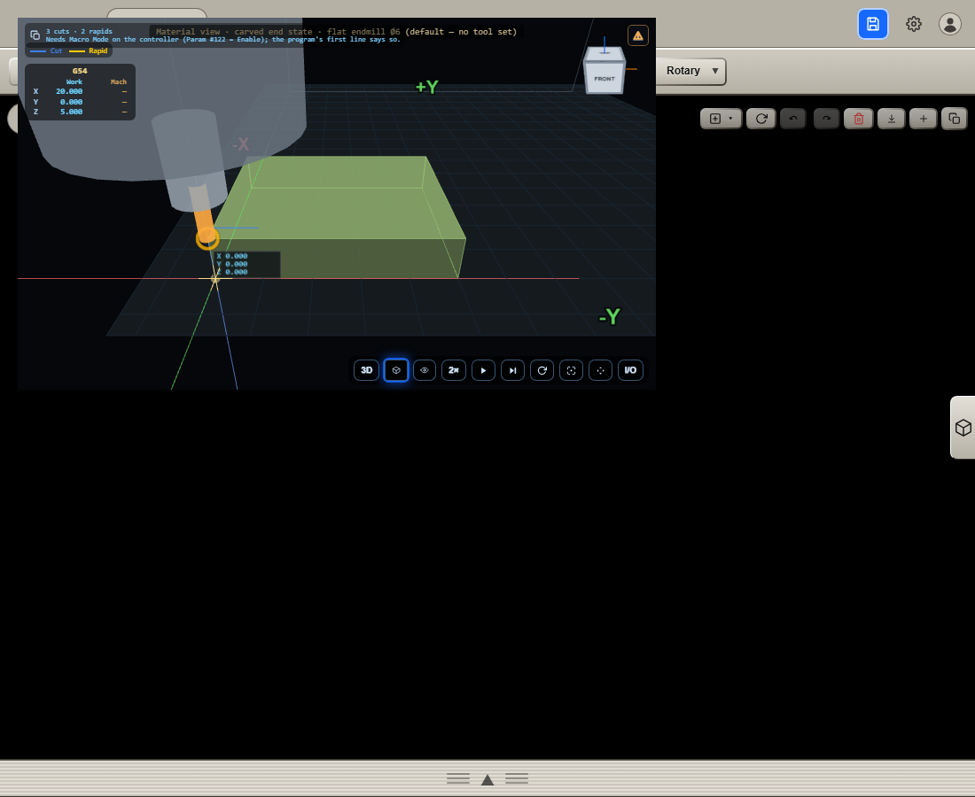975x797 pixels.
Task: Delete using the red trash icon
Action: pyautogui.click(x=859, y=119)
